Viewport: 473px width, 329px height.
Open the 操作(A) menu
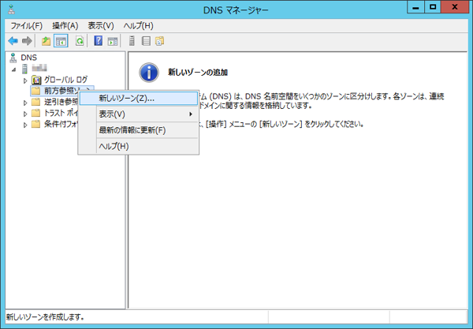tap(65, 26)
